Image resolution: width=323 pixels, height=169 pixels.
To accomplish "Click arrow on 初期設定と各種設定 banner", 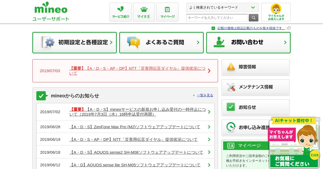I will (x=111, y=42).
